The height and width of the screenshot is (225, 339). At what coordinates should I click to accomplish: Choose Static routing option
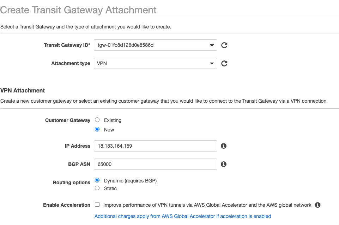[x=97, y=188]
